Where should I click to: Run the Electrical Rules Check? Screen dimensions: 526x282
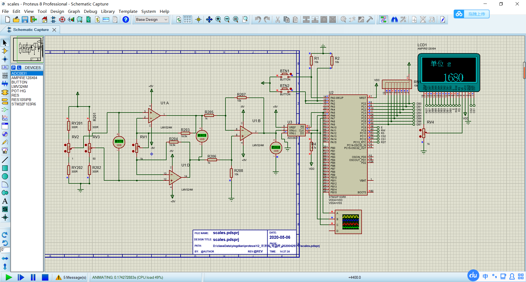pyautogui.click(x=442, y=19)
